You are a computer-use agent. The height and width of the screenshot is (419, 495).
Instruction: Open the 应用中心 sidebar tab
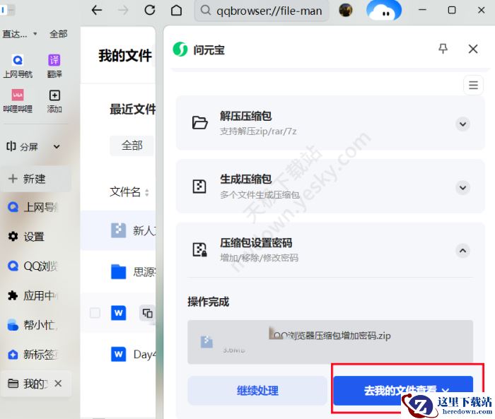(34, 295)
